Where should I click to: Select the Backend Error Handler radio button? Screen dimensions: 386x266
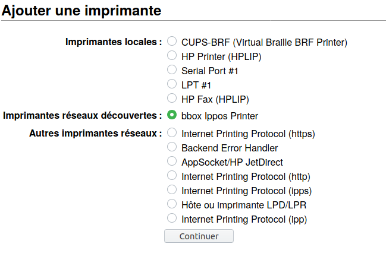pos(172,147)
